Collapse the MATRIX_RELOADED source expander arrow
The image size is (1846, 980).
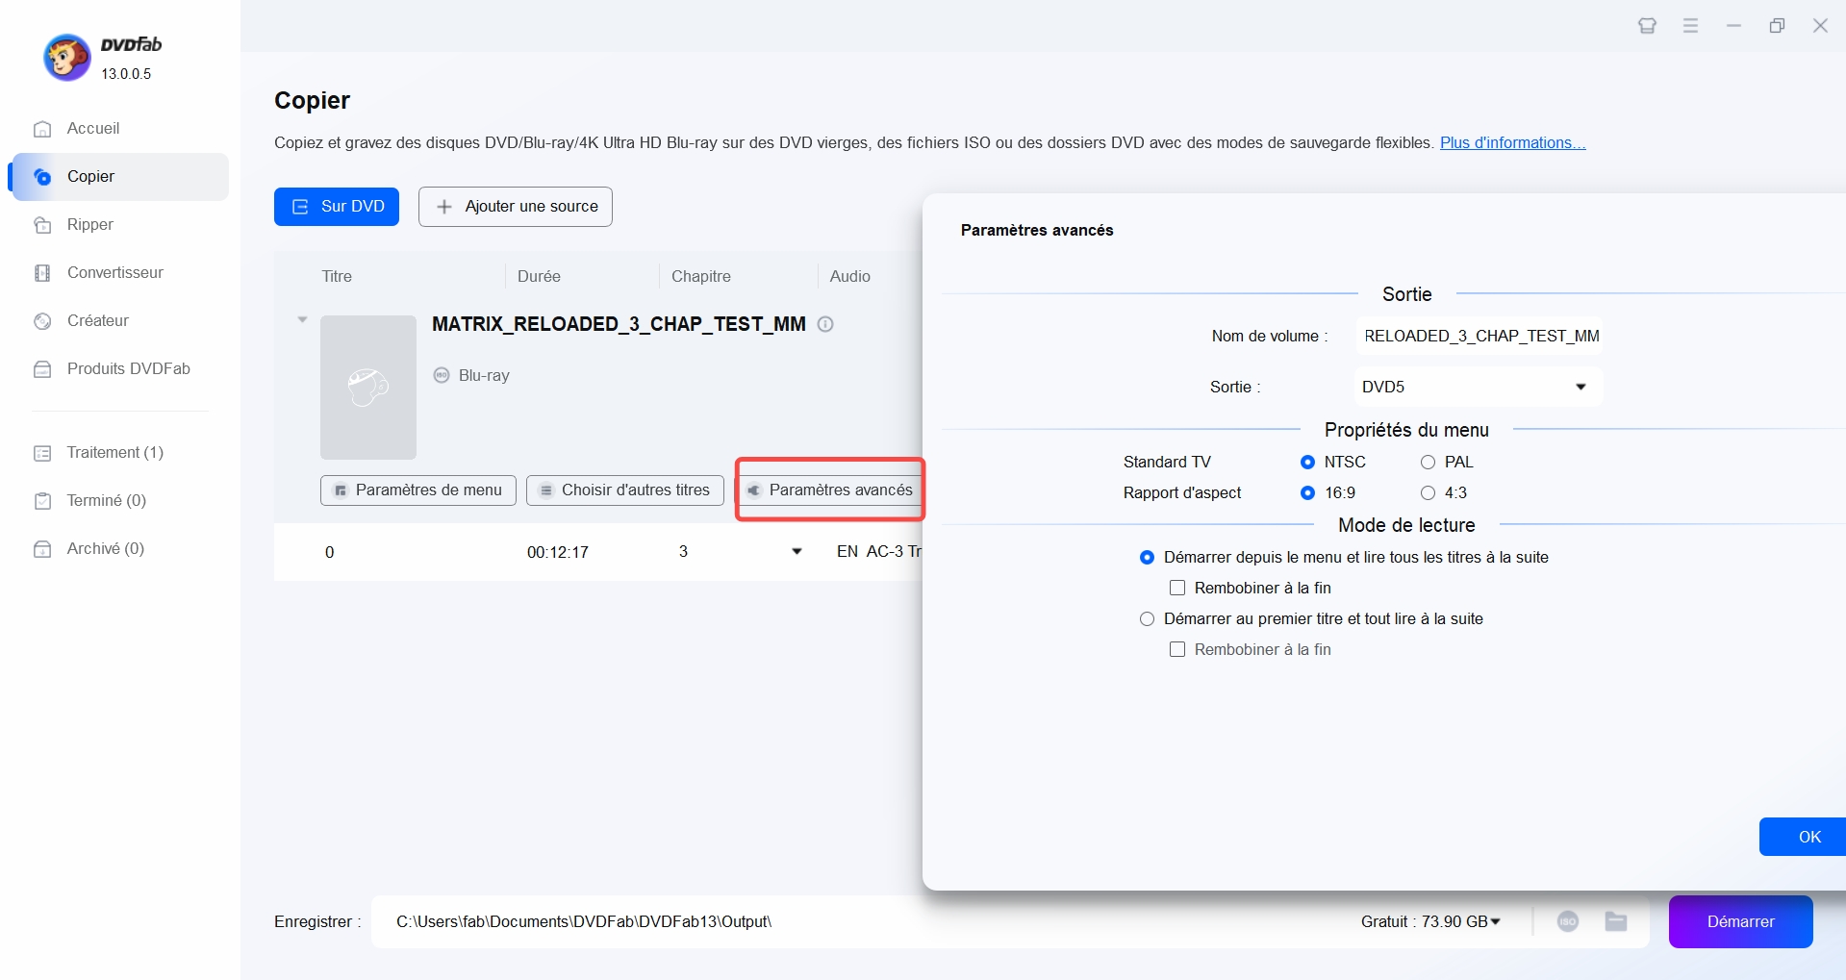pyautogui.click(x=302, y=319)
